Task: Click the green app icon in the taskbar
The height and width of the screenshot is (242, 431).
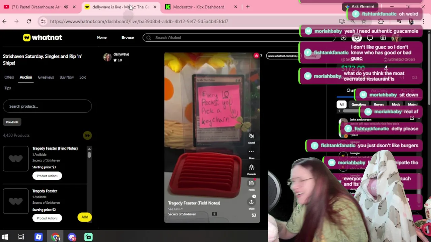Action: [89, 237]
